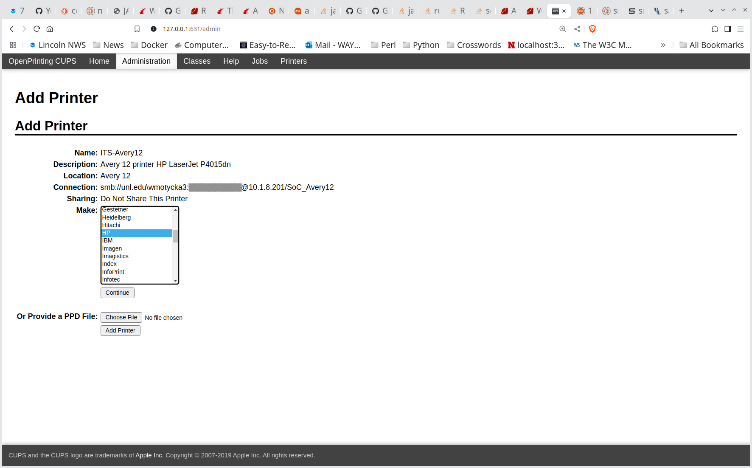Click the browser back arrow icon
752x468 pixels.
coord(12,29)
